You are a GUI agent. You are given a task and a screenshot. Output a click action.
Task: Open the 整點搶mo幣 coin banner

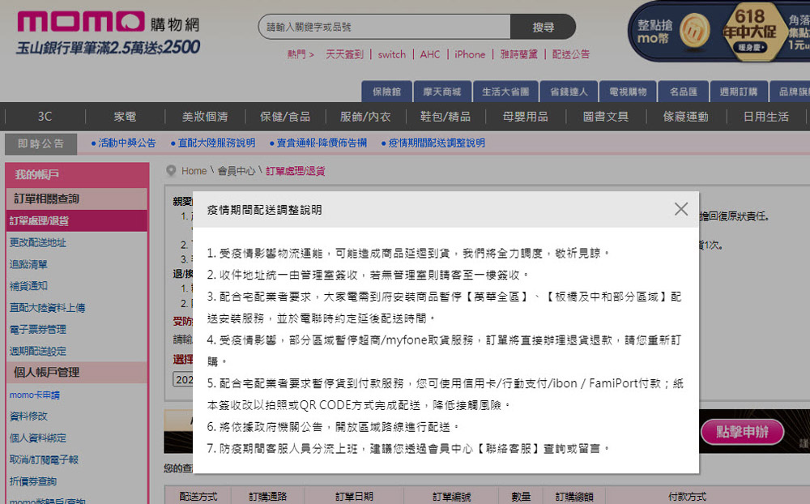[674, 32]
